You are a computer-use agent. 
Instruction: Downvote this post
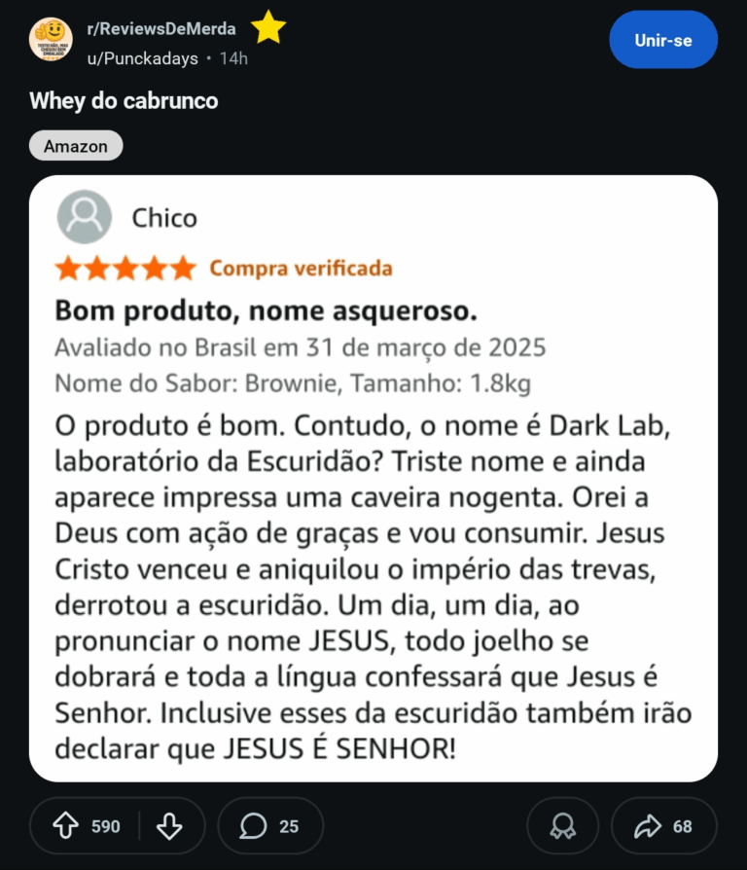click(x=169, y=826)
